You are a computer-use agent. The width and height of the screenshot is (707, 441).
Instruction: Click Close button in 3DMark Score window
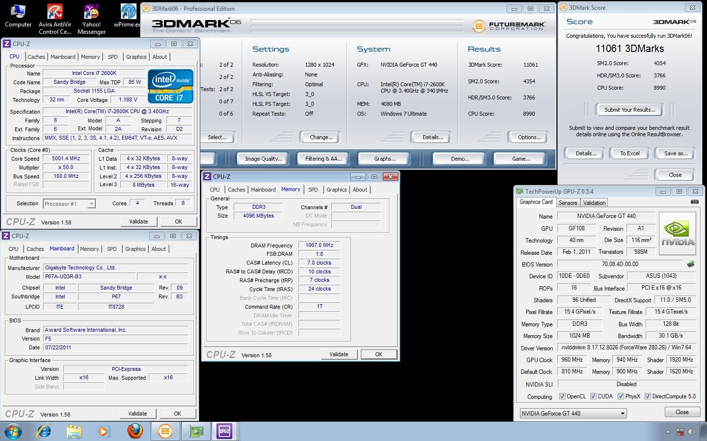click(675, 175)
